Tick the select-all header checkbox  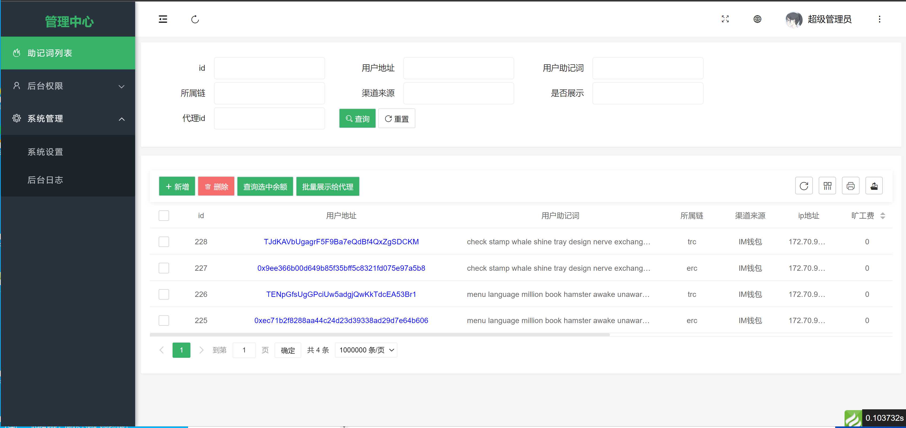pos(163,215)
